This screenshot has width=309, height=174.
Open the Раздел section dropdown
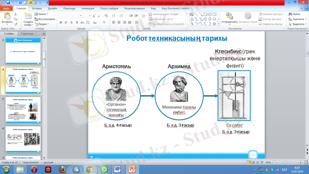[43, 24]
